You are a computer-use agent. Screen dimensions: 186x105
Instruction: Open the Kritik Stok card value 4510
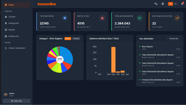81,23
